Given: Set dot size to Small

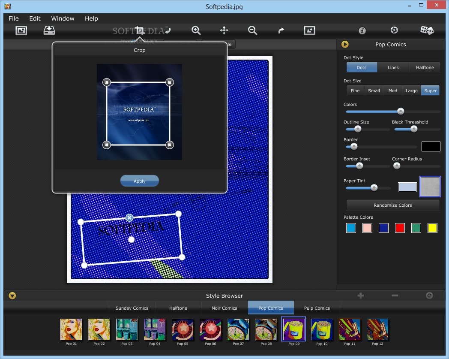Looking at the screenshot, I should [x=374, y=91].
